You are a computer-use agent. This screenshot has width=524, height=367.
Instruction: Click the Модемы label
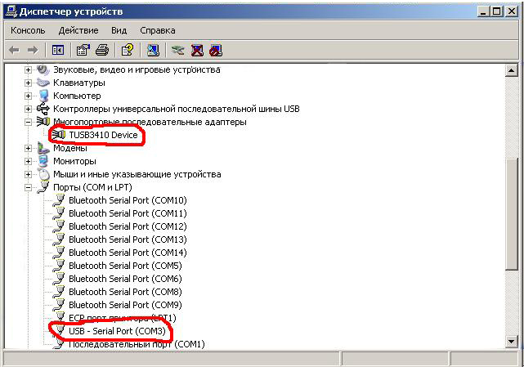pos(70,148)
